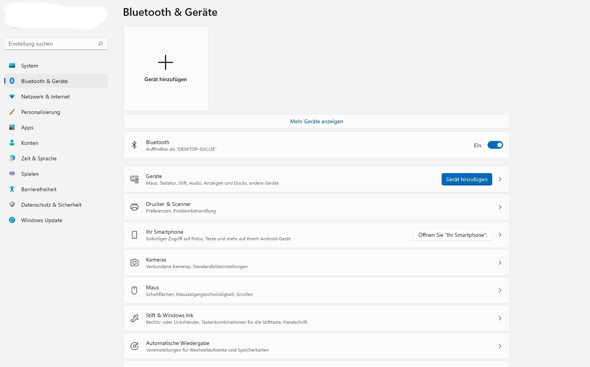590x367 pixels.
Task: Select Windows Update in the sidebar
Action: 41,220
